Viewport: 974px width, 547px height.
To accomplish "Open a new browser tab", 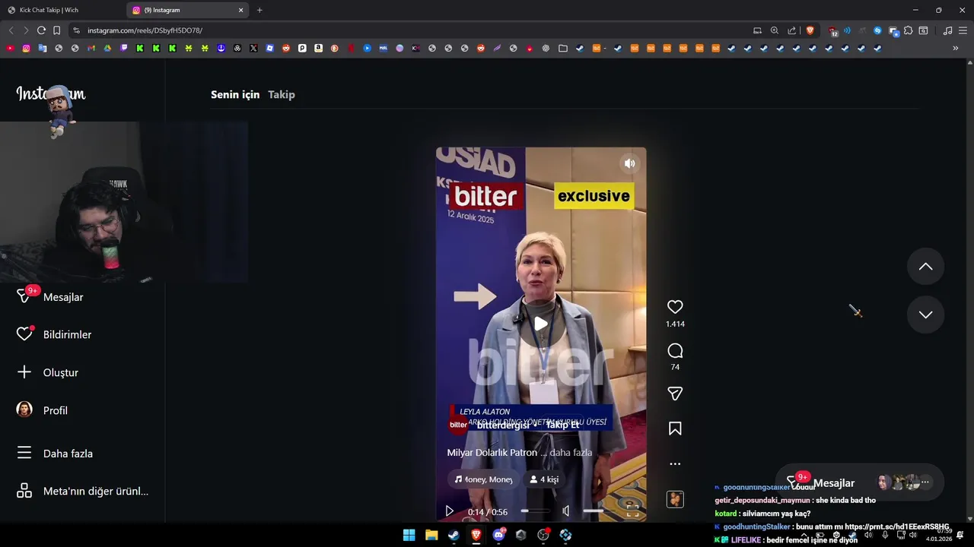I will tap(259, 10).
